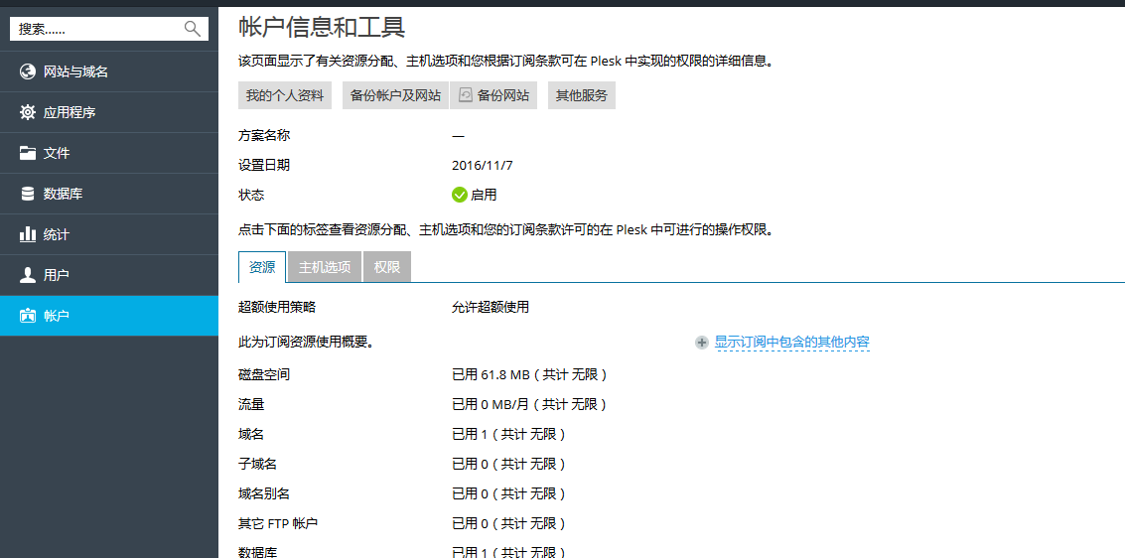Click the green 启用 status checkmark
This screenshot has width=1125, height=558.
(460, 195)
